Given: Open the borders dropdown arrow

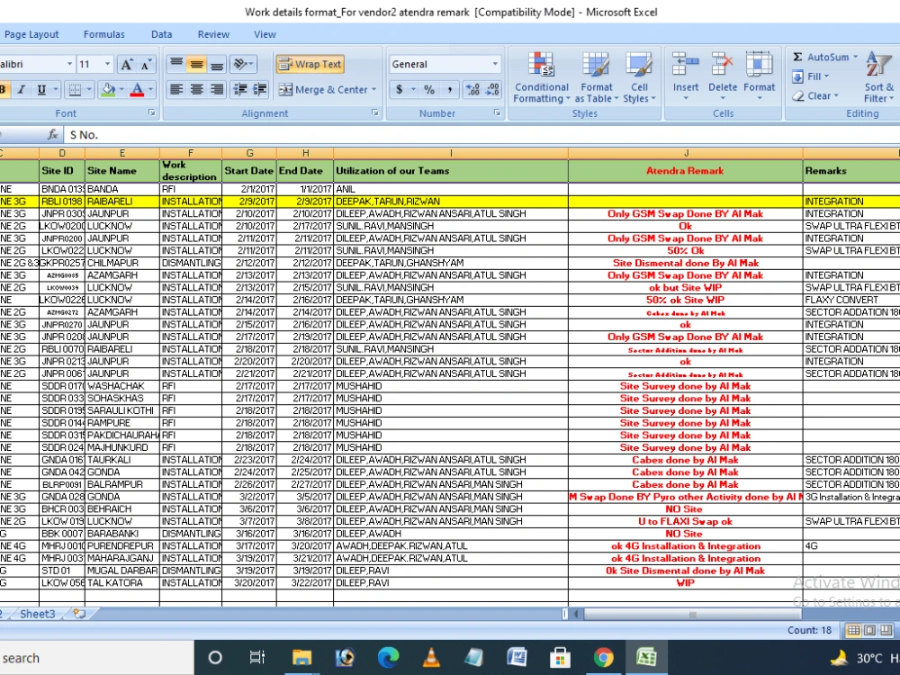Looking at the screenshot, I should click(89, 89).
